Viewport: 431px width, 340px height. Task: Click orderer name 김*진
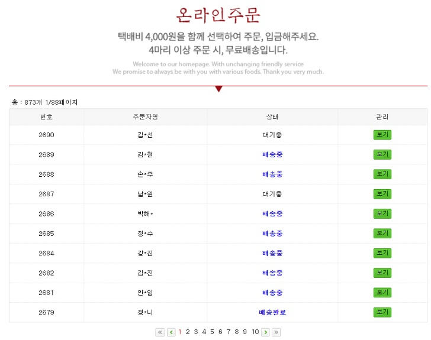coord(145,273)
